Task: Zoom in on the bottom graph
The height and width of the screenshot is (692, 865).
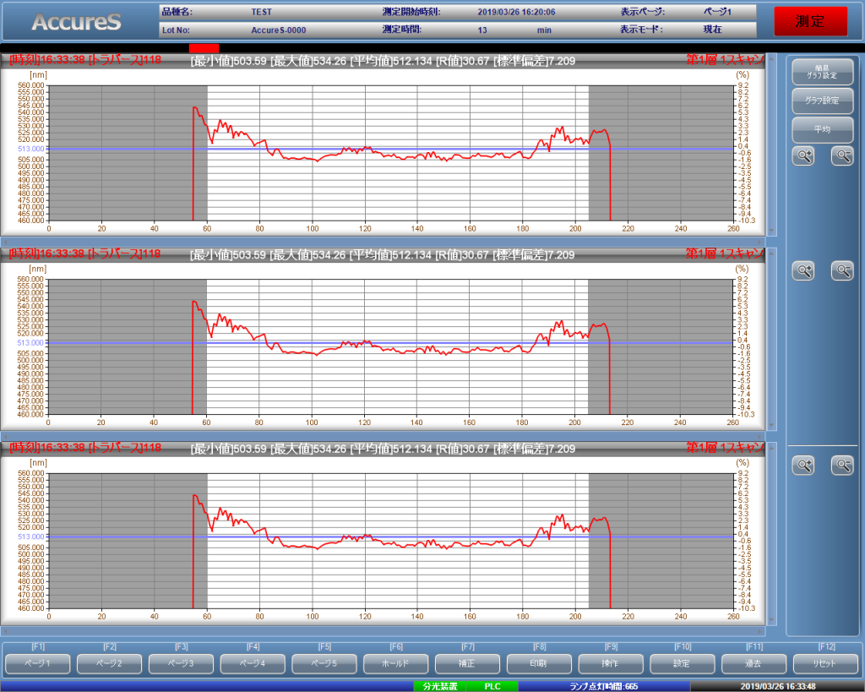Action: [804, 466]
